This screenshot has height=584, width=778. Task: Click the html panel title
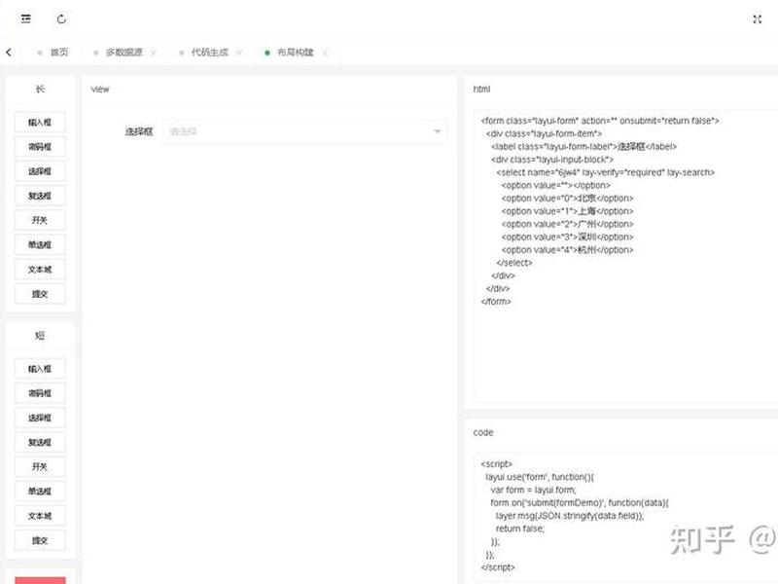tap(481, 89)
